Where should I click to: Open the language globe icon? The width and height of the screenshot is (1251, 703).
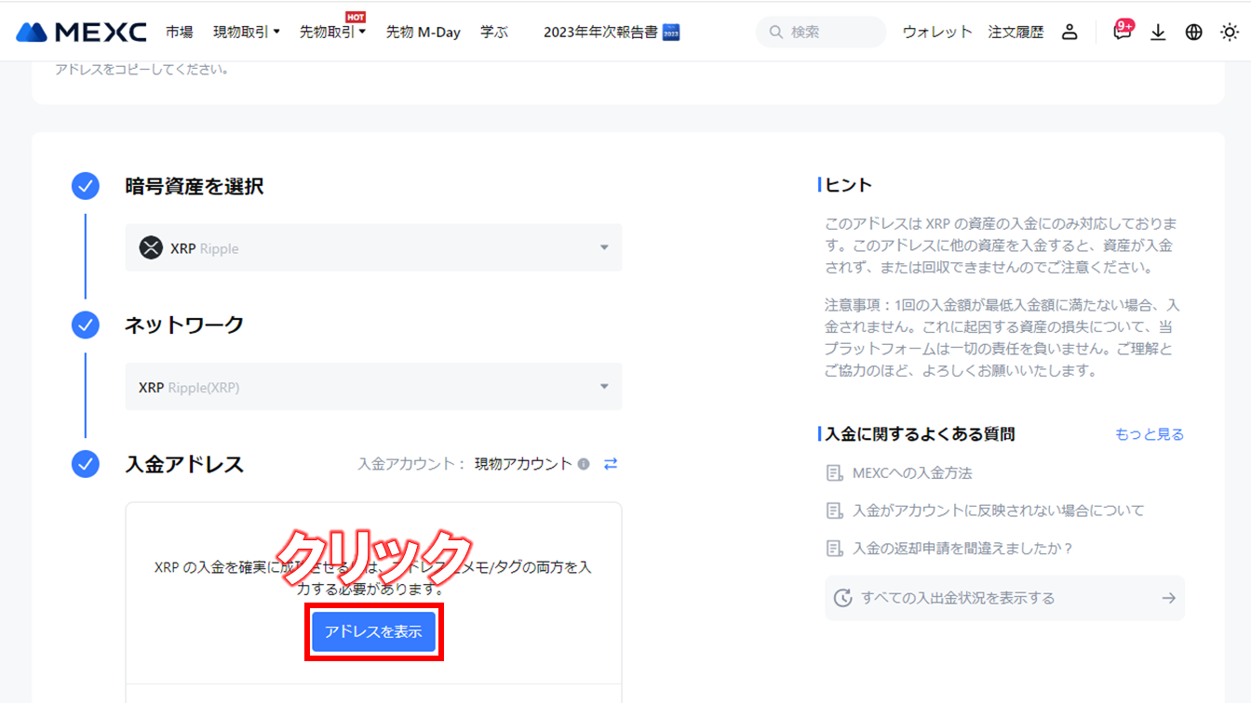tap(1193, 31)
